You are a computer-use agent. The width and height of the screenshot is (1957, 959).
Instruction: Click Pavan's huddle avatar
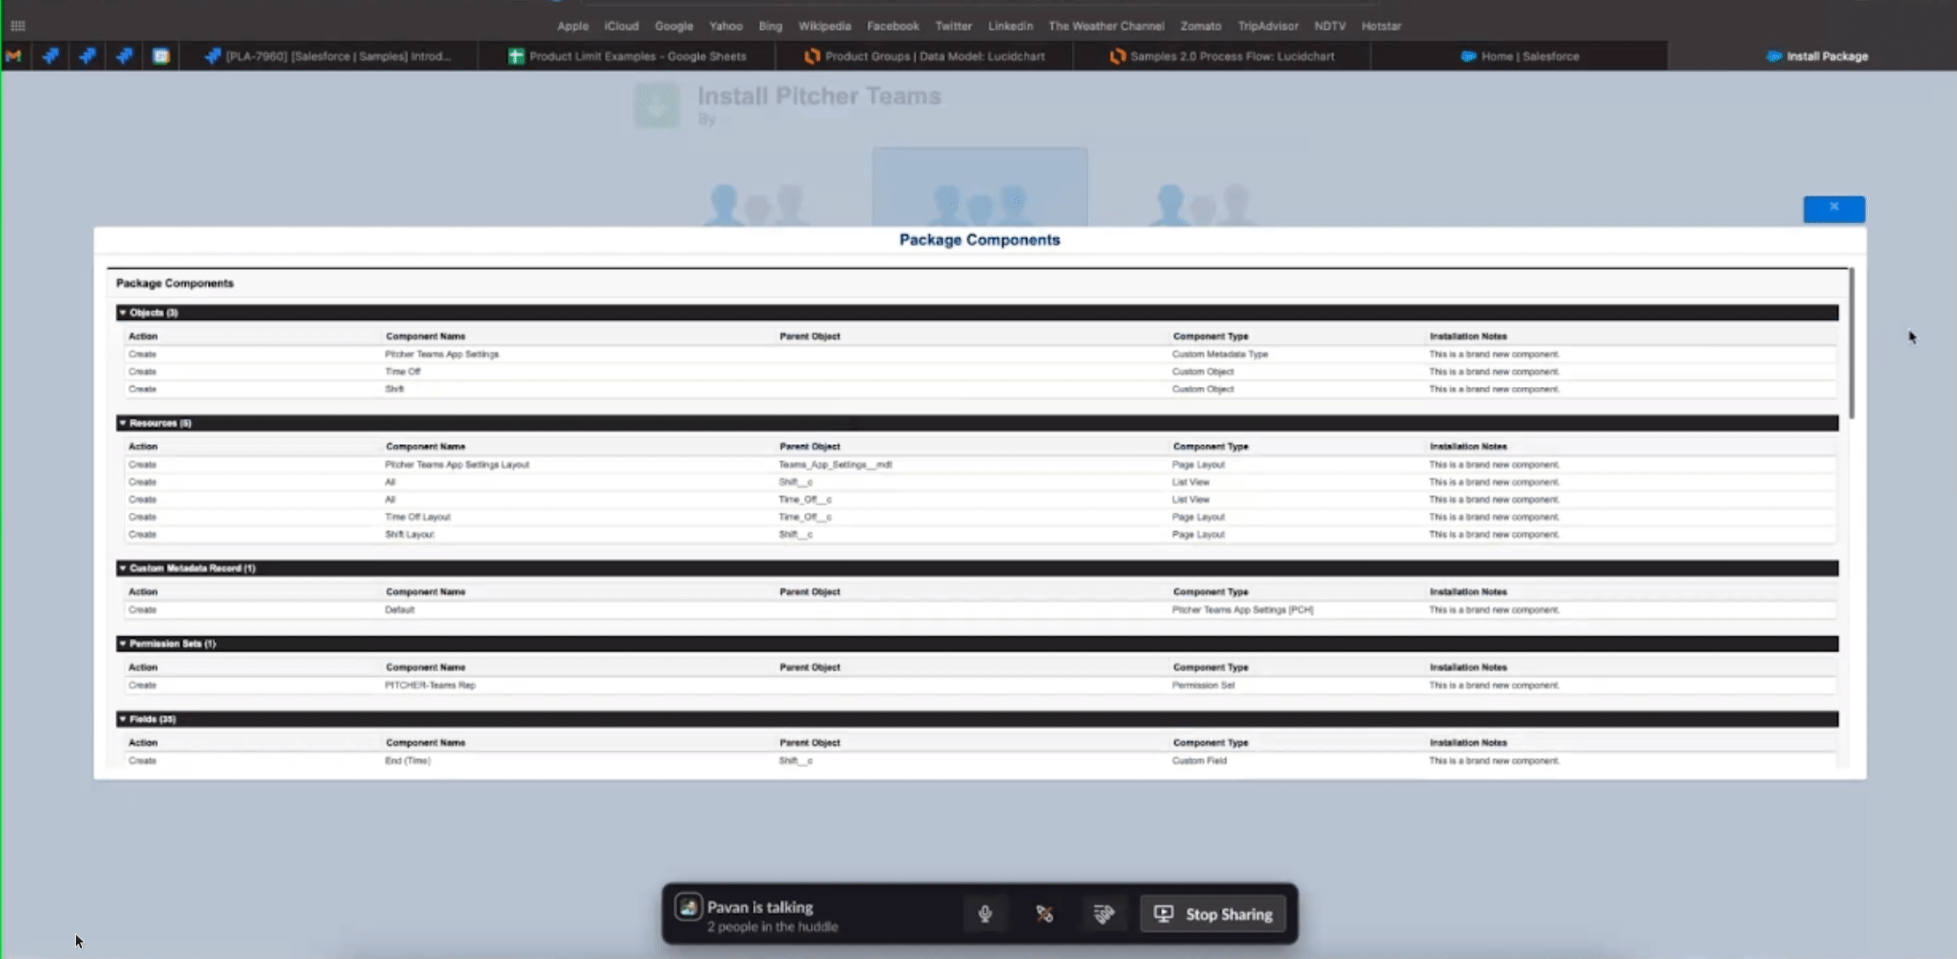coord(688,907)
